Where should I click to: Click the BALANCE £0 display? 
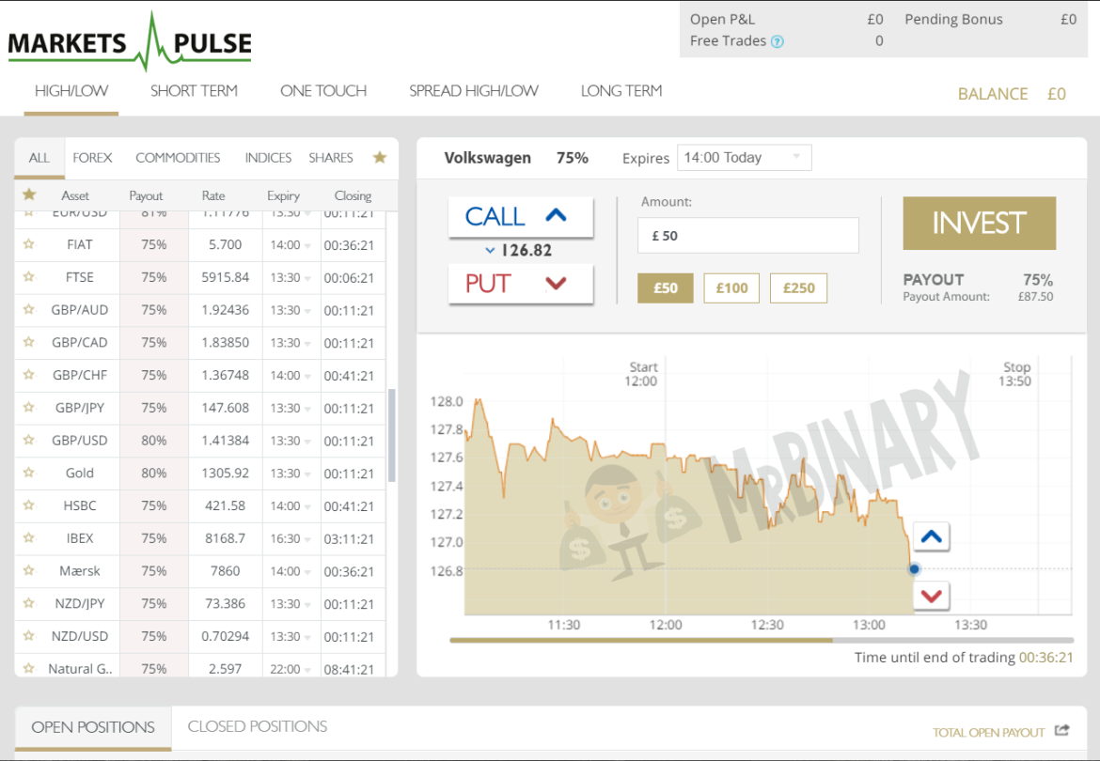tap(1012, 94)
